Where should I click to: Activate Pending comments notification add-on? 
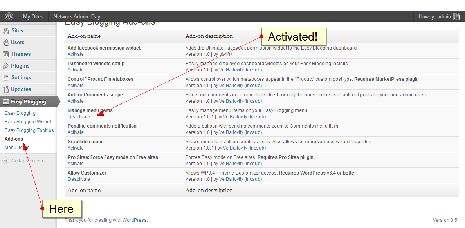76,132
